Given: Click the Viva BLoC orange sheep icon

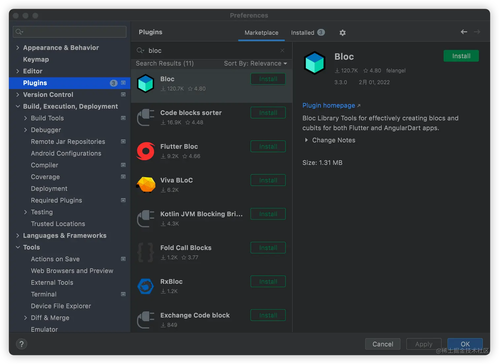Looking at the screenshot, I should (146, 185).
